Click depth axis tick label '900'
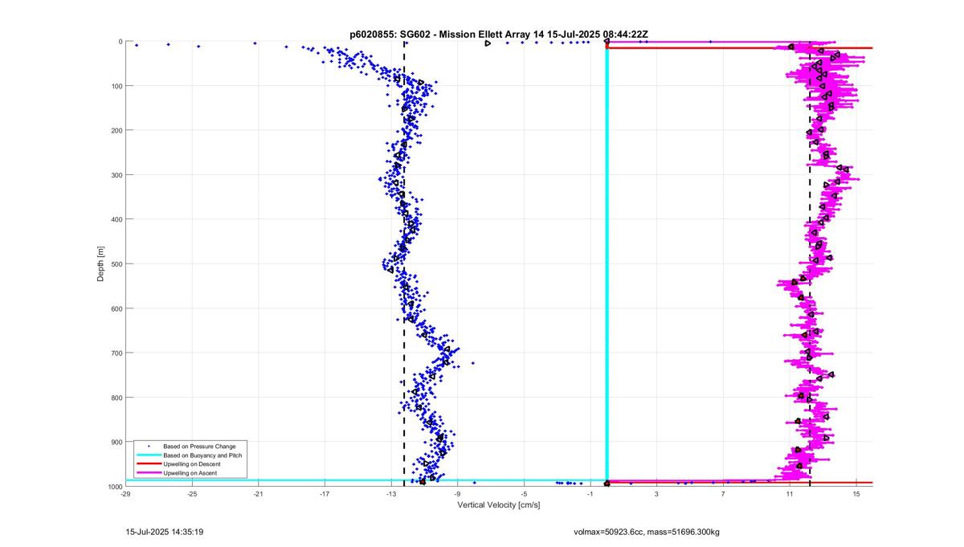This screenshot has width=964, height=547. 116,442
